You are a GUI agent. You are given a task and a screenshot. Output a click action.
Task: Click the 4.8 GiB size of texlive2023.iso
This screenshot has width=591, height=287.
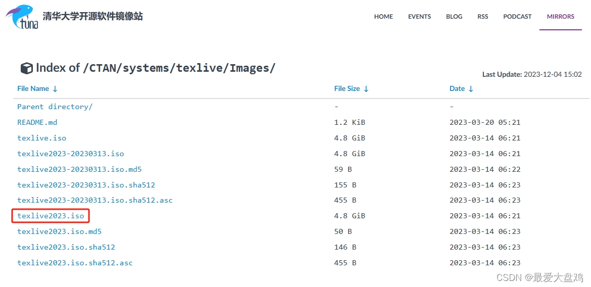click(350, 216)
